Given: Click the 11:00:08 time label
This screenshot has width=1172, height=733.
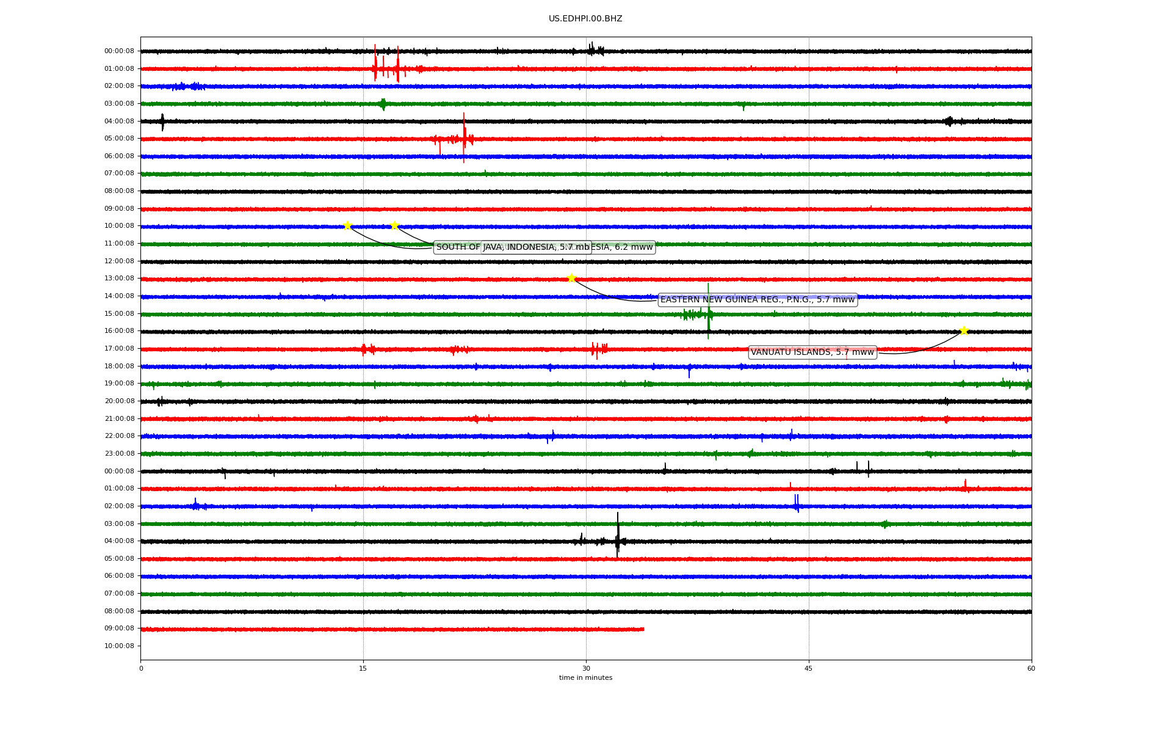Looking at the screenshot, I should tap(119, 244).
